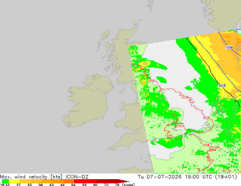Click the '43' legend scale value
241x186 pixels.
click(x=51, y=184)
